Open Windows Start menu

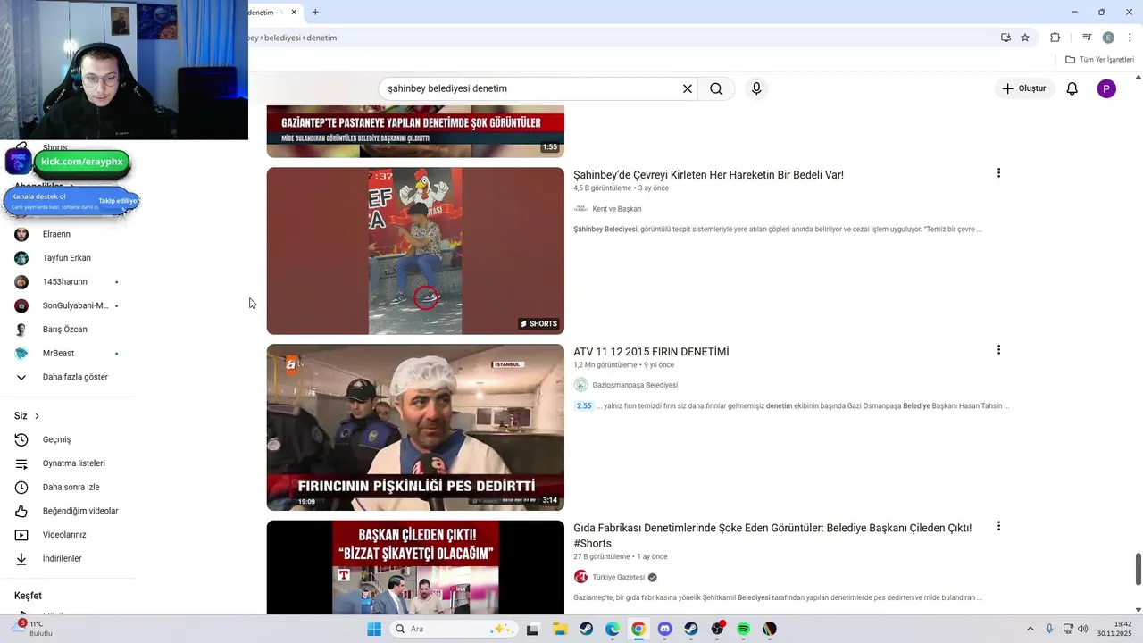click(374, 629)
